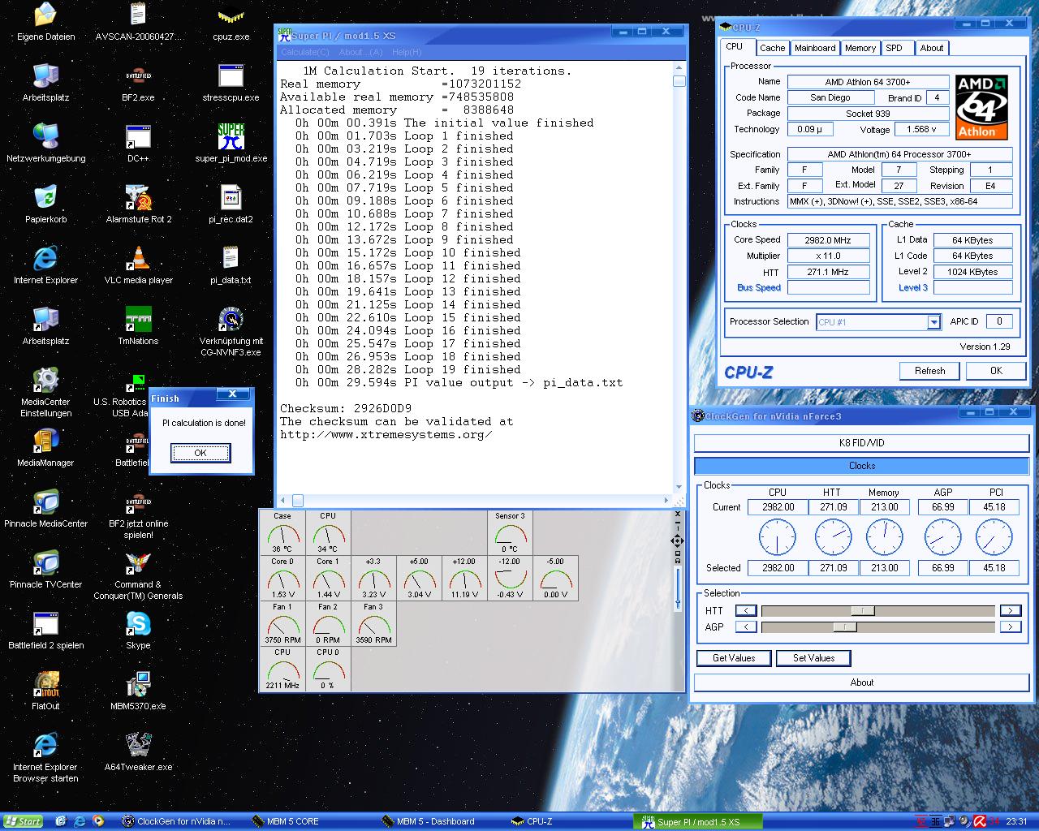This screenshot has width=1039, height=831.
Task: Open the Eigene Dateien desktop folder
Action: click(x=45, y=23)
